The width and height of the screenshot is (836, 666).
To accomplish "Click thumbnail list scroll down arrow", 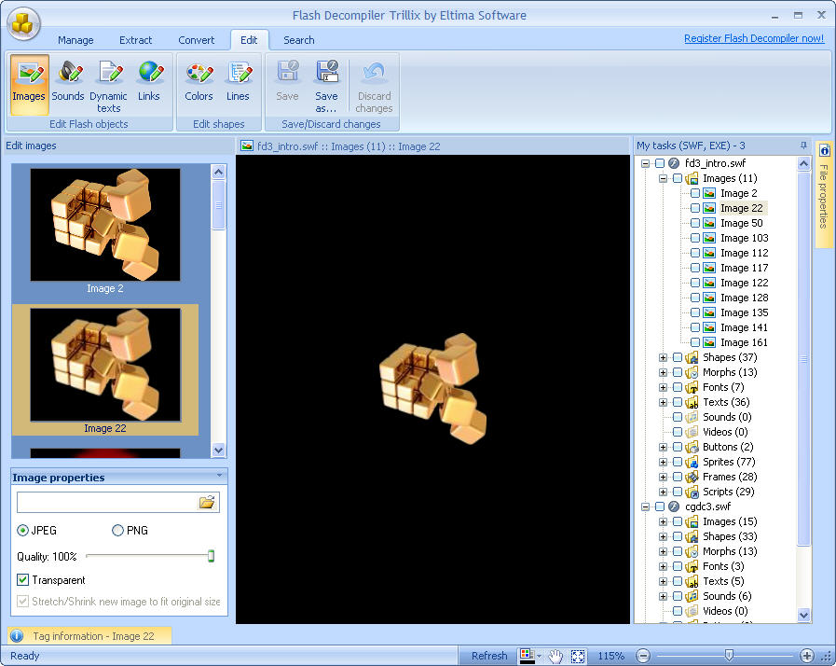I will coord(219,450).
